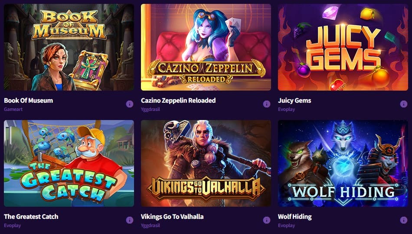The width and height of the screenshot is (412, 234).
Task: Click the Wolf Hiding title text
Action: pyautogui.click(x=295, y=217)
